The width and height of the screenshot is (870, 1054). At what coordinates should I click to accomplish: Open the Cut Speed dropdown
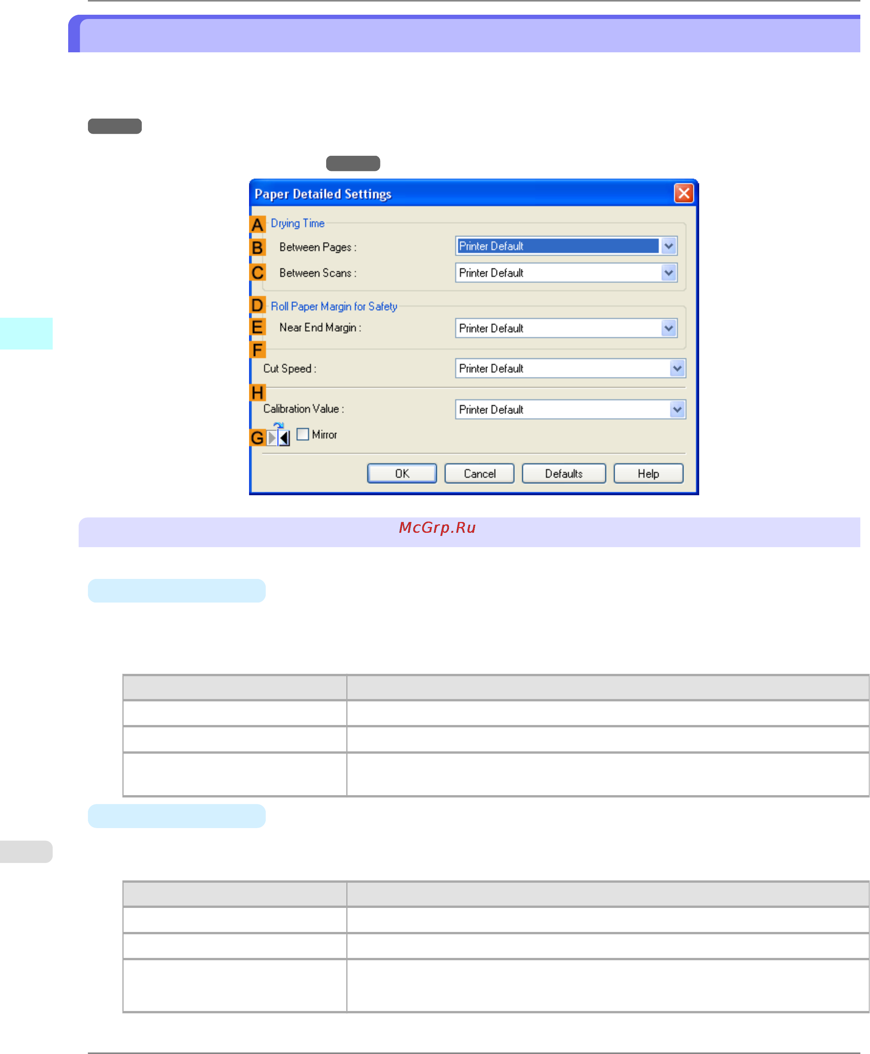coord(570,368)
